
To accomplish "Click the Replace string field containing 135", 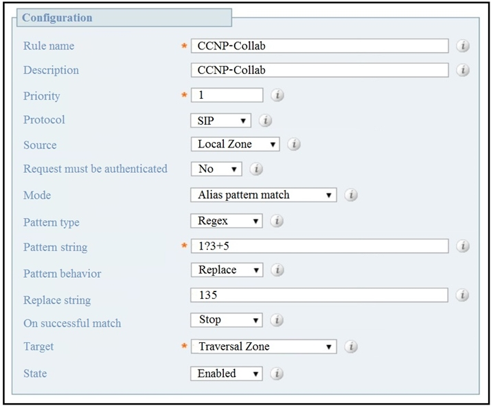I will [319, 295].
